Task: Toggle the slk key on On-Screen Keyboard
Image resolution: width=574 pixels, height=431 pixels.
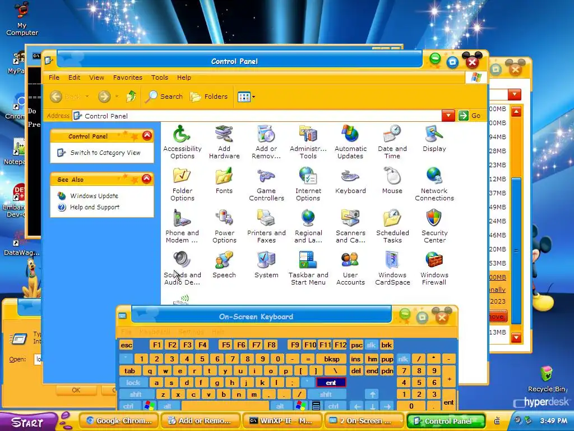Action: [371, 345]
